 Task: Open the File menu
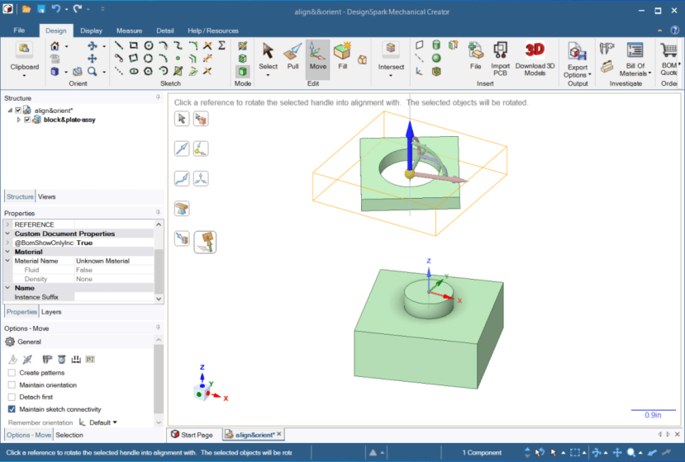pos(19,30)
